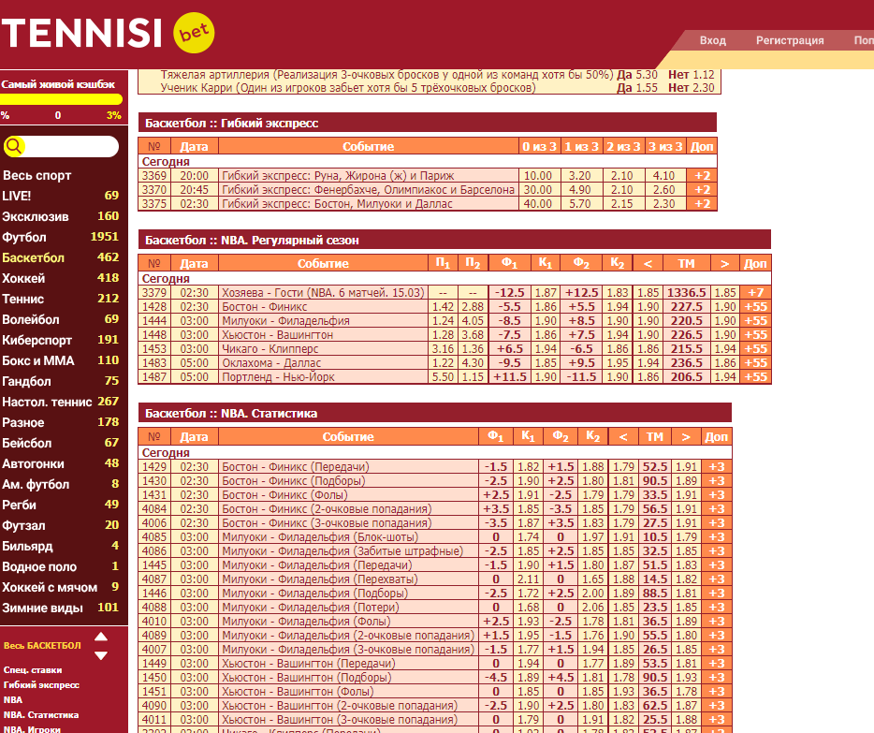Screen dimensions: 874x733
Task: Click the Самый живой кэшбэк progress bar
Action: pyautogui.click(x=62, y=99)
